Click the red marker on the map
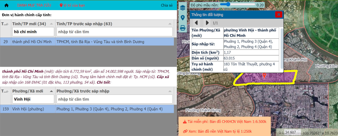Viewport: 338px width, 136px height. click(x=264, y=75)
